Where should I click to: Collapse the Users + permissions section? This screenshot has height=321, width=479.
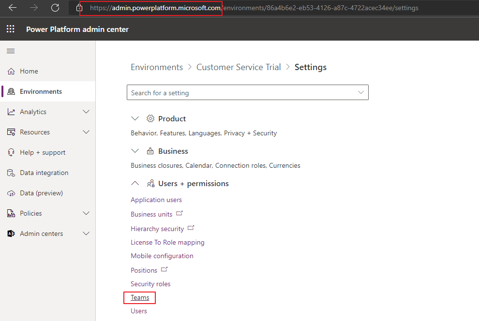tap(135, 184)
